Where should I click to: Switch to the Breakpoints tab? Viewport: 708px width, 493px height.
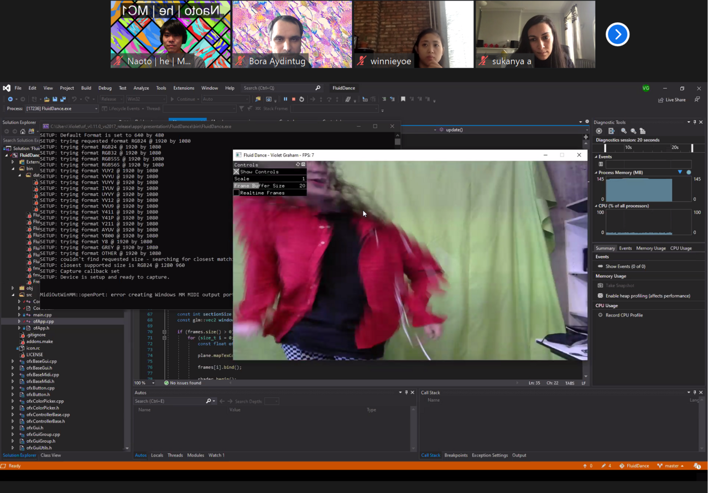(456, 455)
